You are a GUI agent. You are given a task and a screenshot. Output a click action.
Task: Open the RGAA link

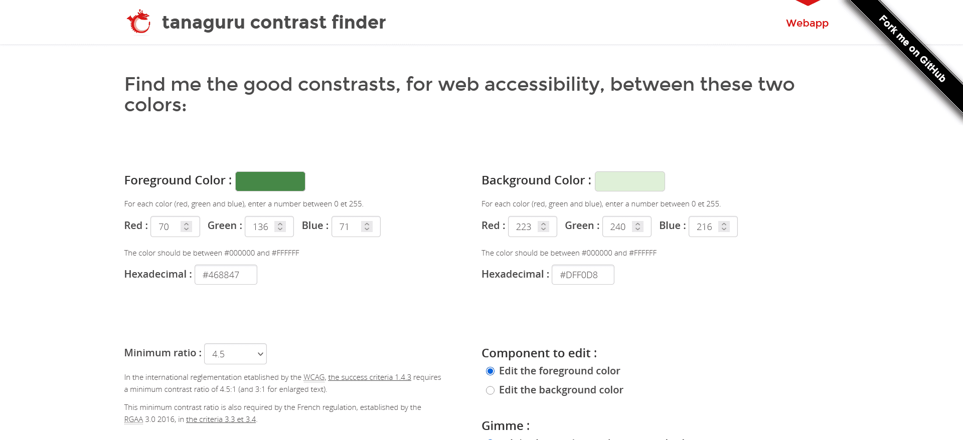pos(133,419)
